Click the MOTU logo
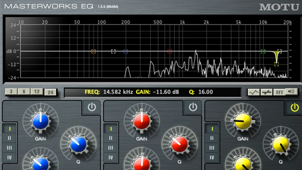This screenshot has width=302, height=170. tap(279, 7)
